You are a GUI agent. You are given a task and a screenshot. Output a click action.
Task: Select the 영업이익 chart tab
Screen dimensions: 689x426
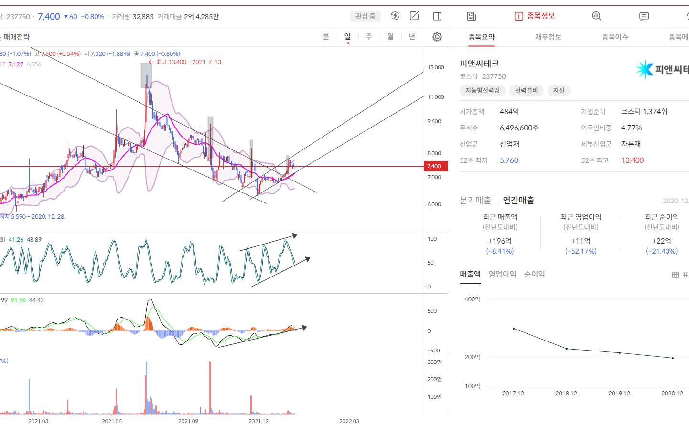502,274
